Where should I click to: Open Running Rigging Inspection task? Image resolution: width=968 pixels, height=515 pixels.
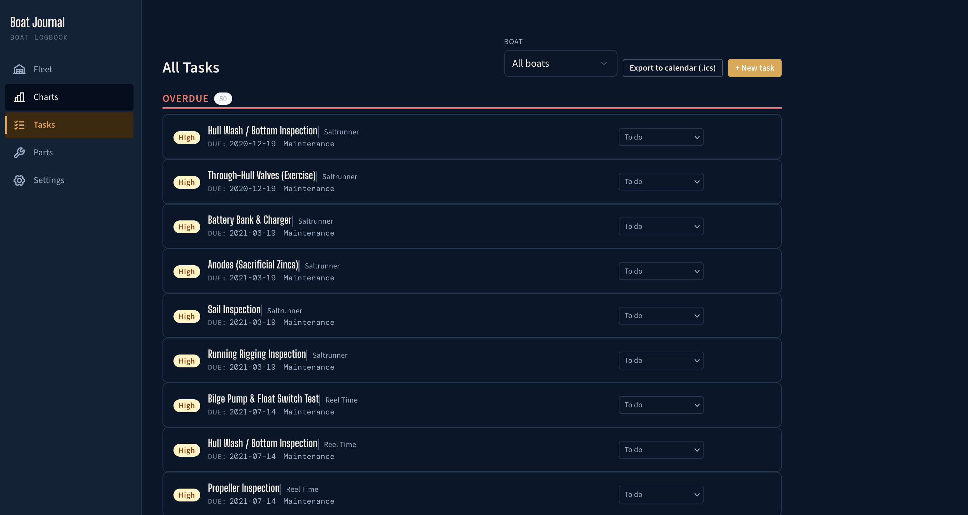(257, 354)
